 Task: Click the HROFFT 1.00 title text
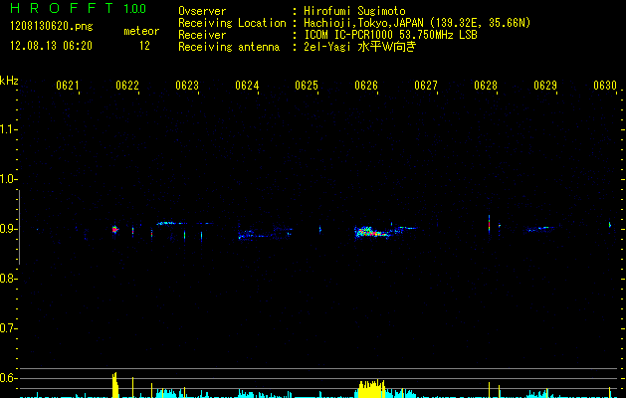79,8
